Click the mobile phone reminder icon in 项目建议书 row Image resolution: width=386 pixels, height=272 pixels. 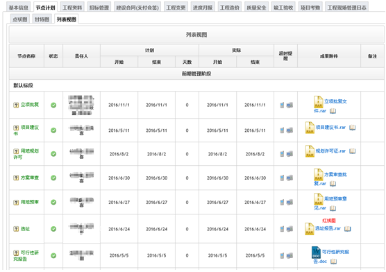click(x=282, y=130)
